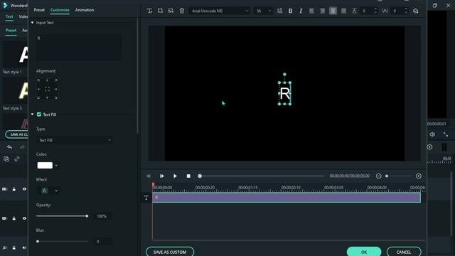Click the Opacity 100% value field

coord(102,216)
